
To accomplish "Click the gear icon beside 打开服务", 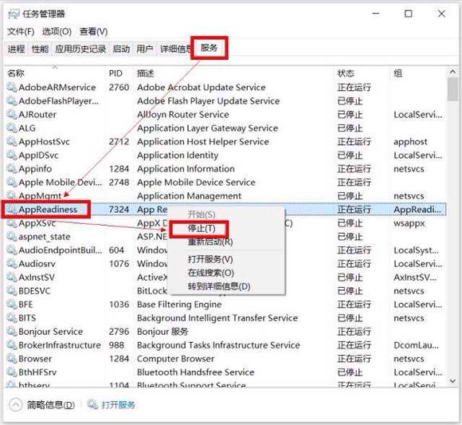I will click(x=92, y=404).
